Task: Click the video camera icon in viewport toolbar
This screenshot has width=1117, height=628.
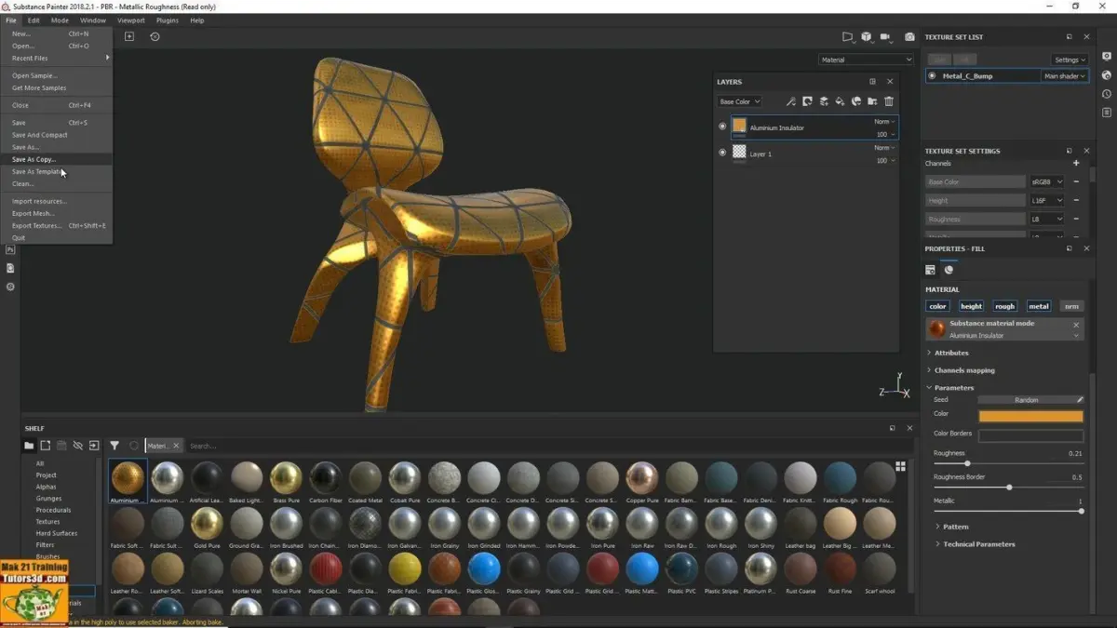Action: point(887,37)
